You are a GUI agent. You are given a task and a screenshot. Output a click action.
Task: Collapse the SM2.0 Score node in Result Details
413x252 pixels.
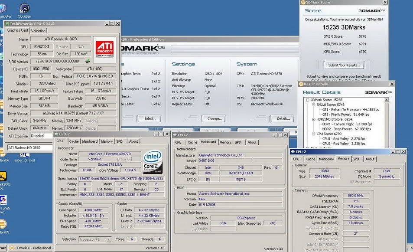313,105
